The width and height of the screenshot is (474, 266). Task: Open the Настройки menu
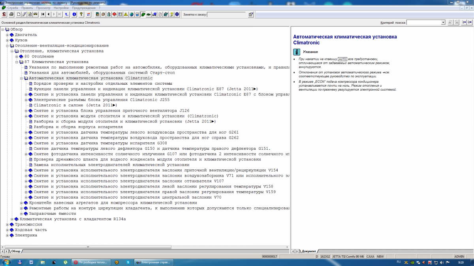pos(61,7)
